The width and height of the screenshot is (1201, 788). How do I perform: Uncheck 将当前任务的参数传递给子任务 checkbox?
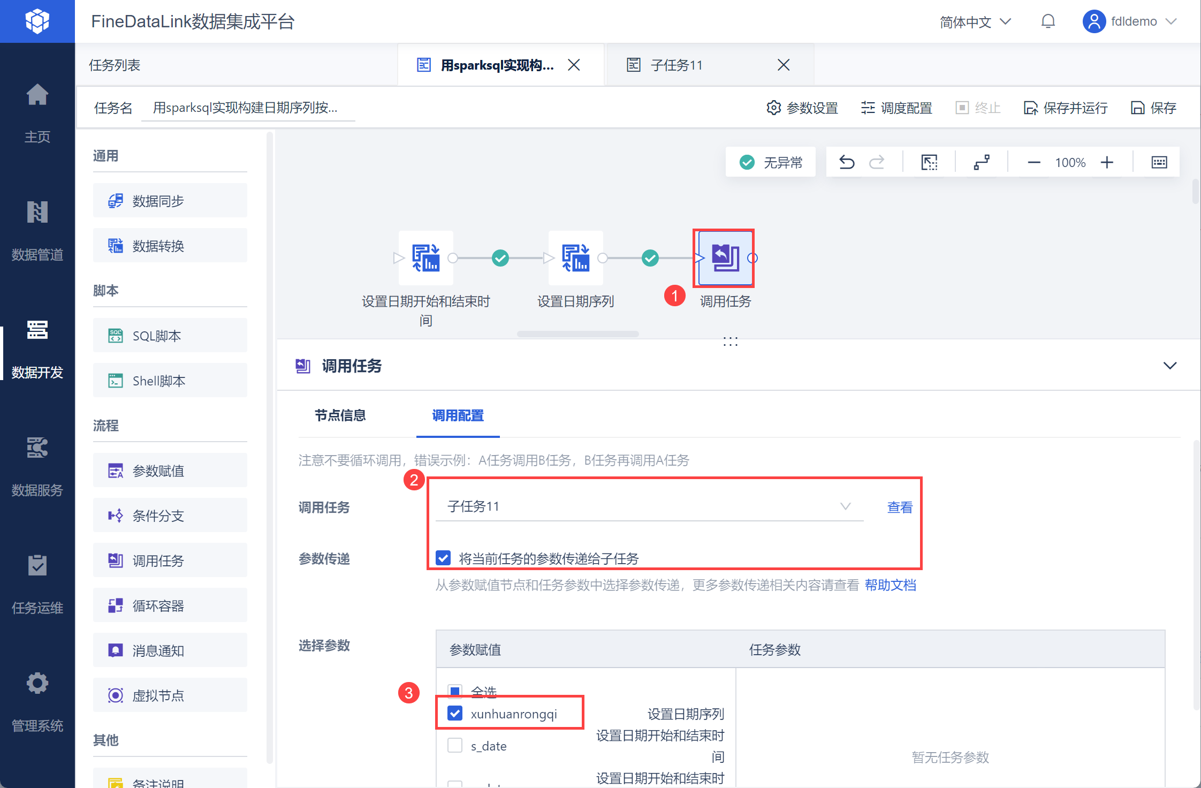coord(443,558)
